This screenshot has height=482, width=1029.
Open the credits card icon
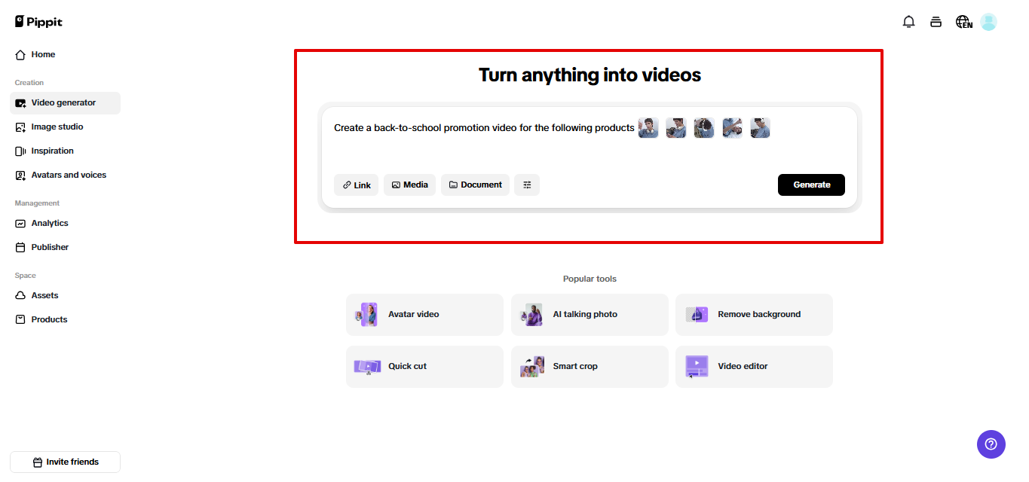[936, 22]
